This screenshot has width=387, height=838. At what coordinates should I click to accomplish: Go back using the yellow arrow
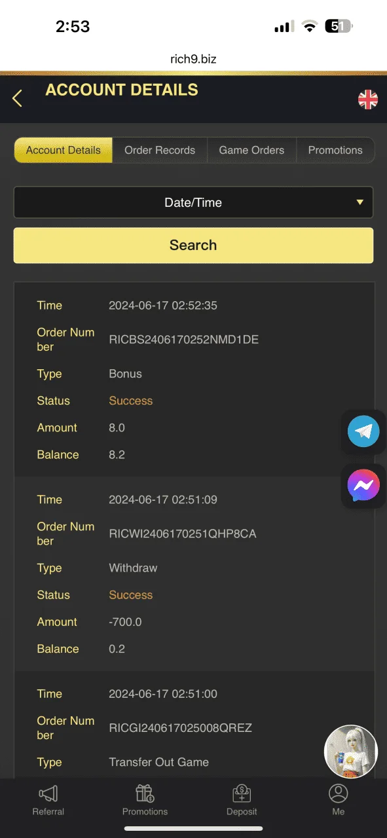[x=17, y=98]
